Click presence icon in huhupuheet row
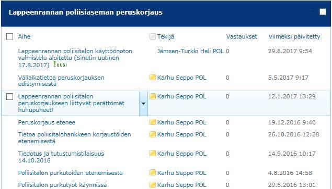 (x=153, y=96)
